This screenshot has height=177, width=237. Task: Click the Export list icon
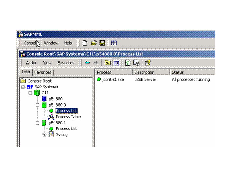tap(136, 63)
